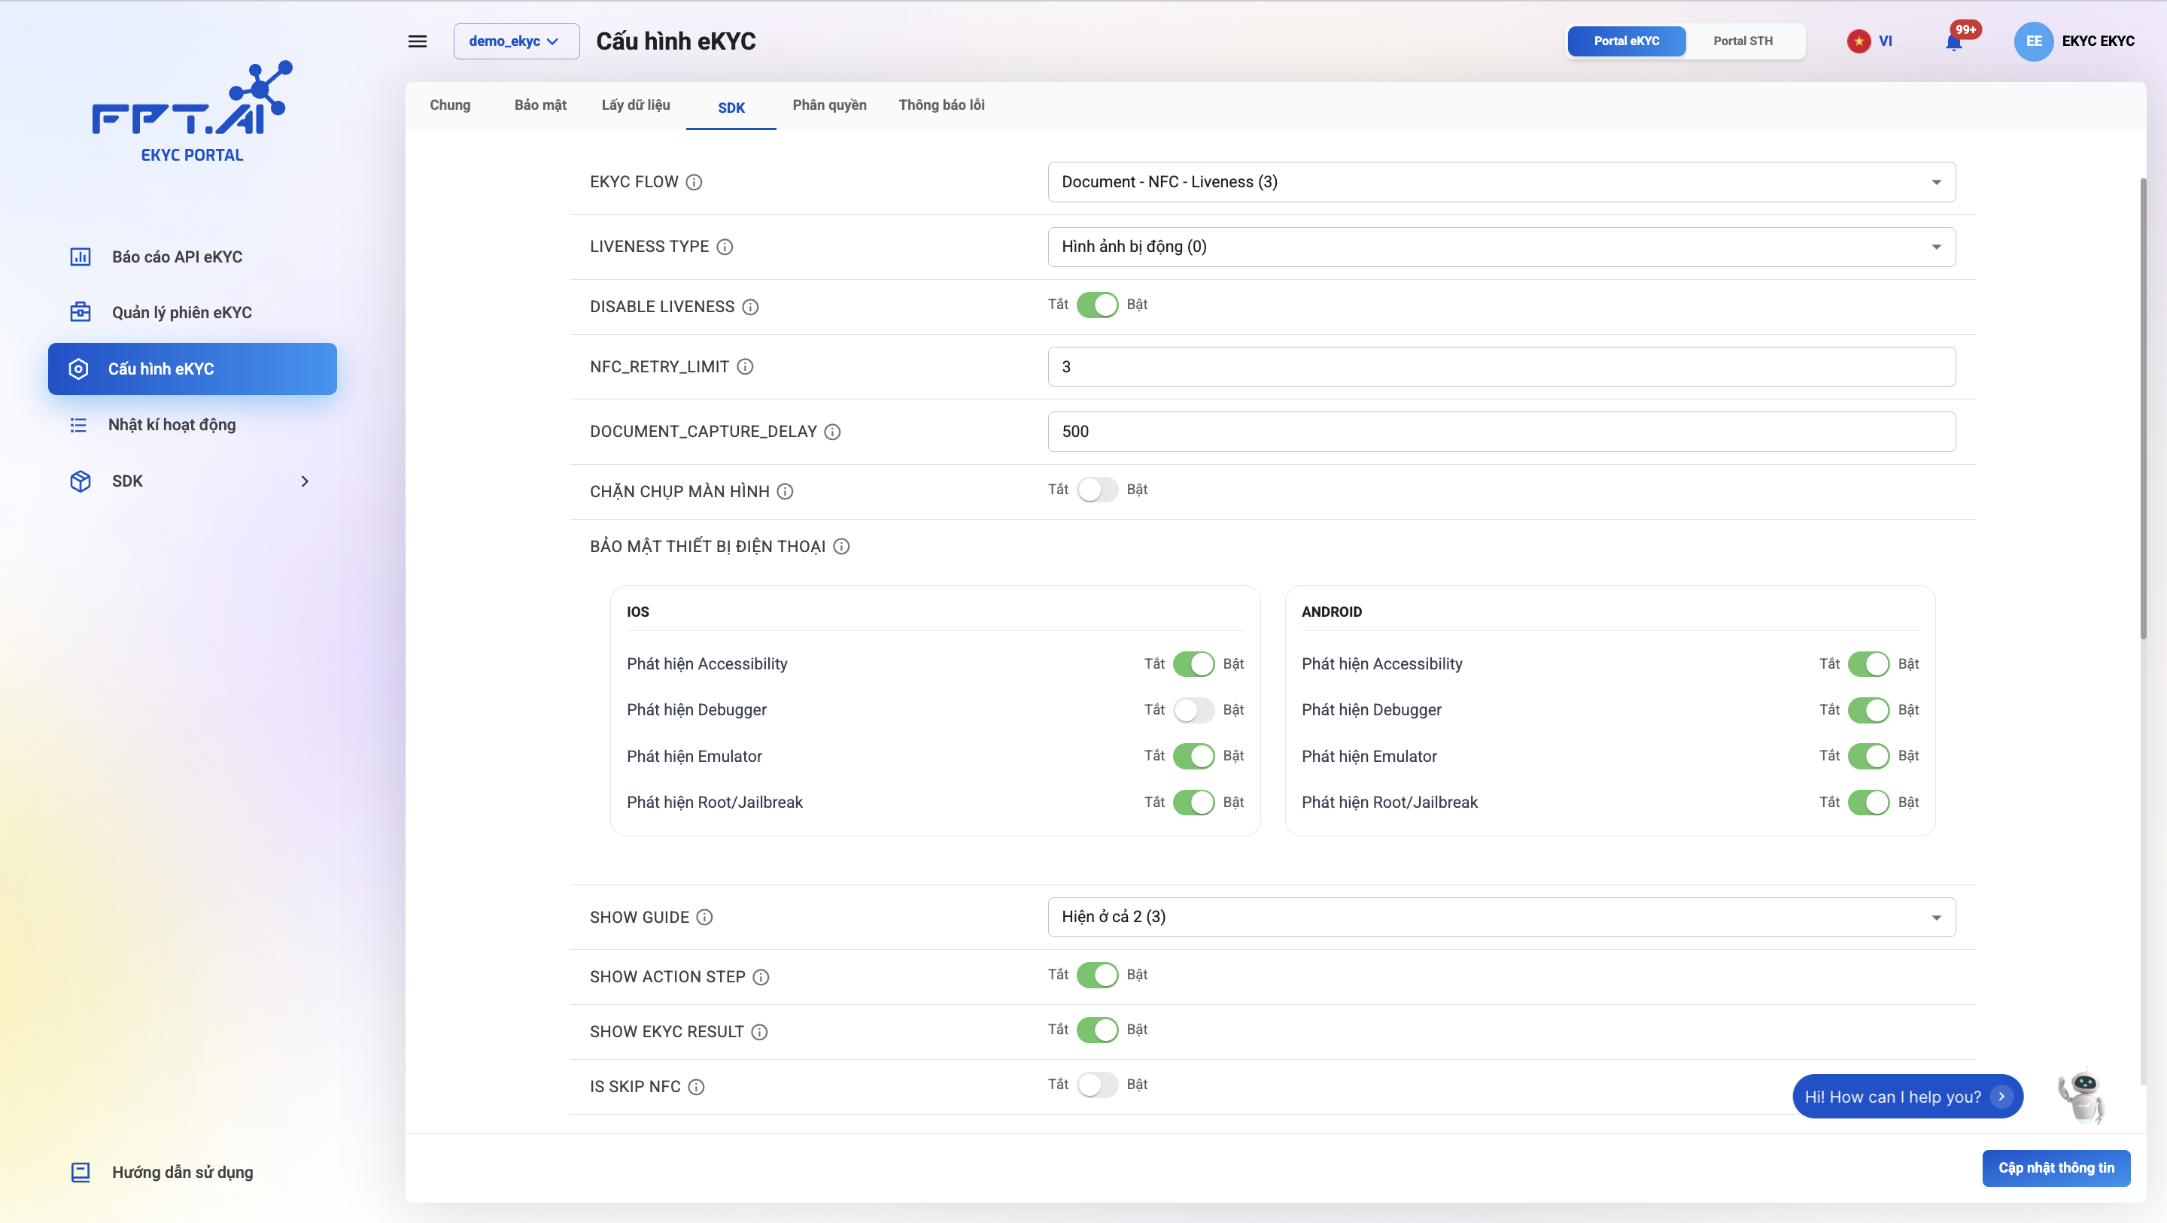Click the info icon next to CHẶN CHỤP MÀN HÌNH

click(x=785, y=491)
